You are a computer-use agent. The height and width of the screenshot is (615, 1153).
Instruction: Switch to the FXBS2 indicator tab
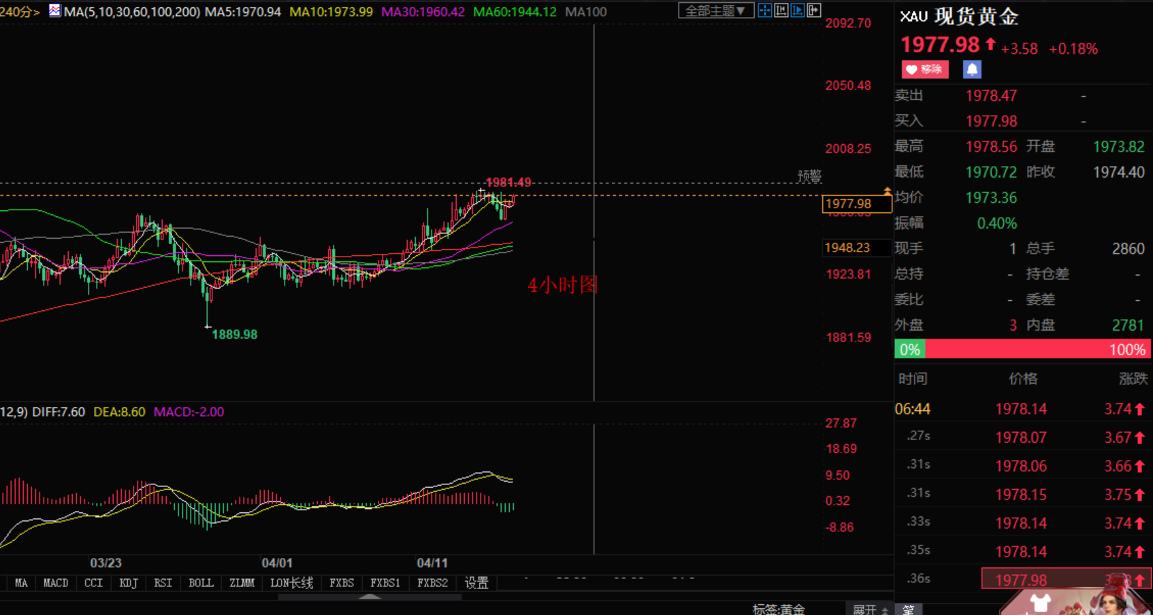tap(432, 583)
